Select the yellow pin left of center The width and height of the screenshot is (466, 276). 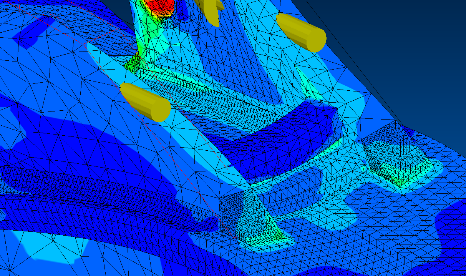[x=145, y=102]
